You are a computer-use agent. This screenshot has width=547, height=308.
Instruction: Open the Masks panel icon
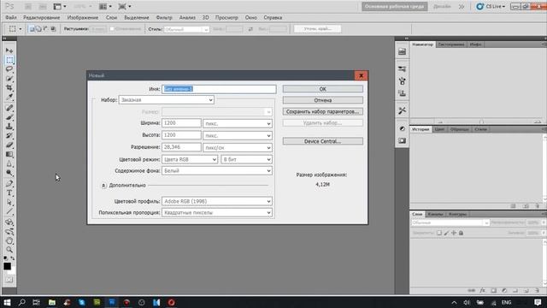click(x=403, y=140)
